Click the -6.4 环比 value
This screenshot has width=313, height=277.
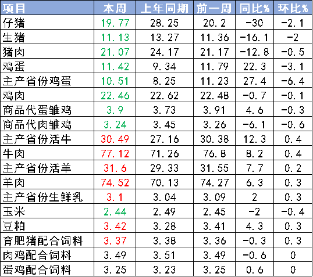[x=293, y=81]
